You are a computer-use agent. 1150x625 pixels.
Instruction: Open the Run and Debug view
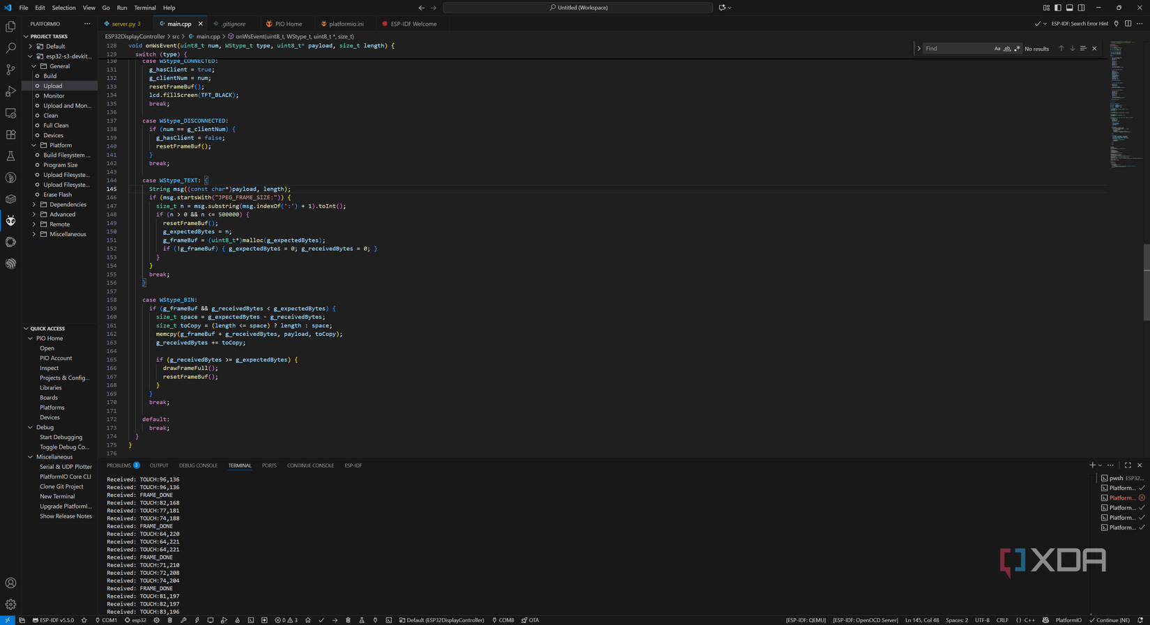(x=10, y=91)
